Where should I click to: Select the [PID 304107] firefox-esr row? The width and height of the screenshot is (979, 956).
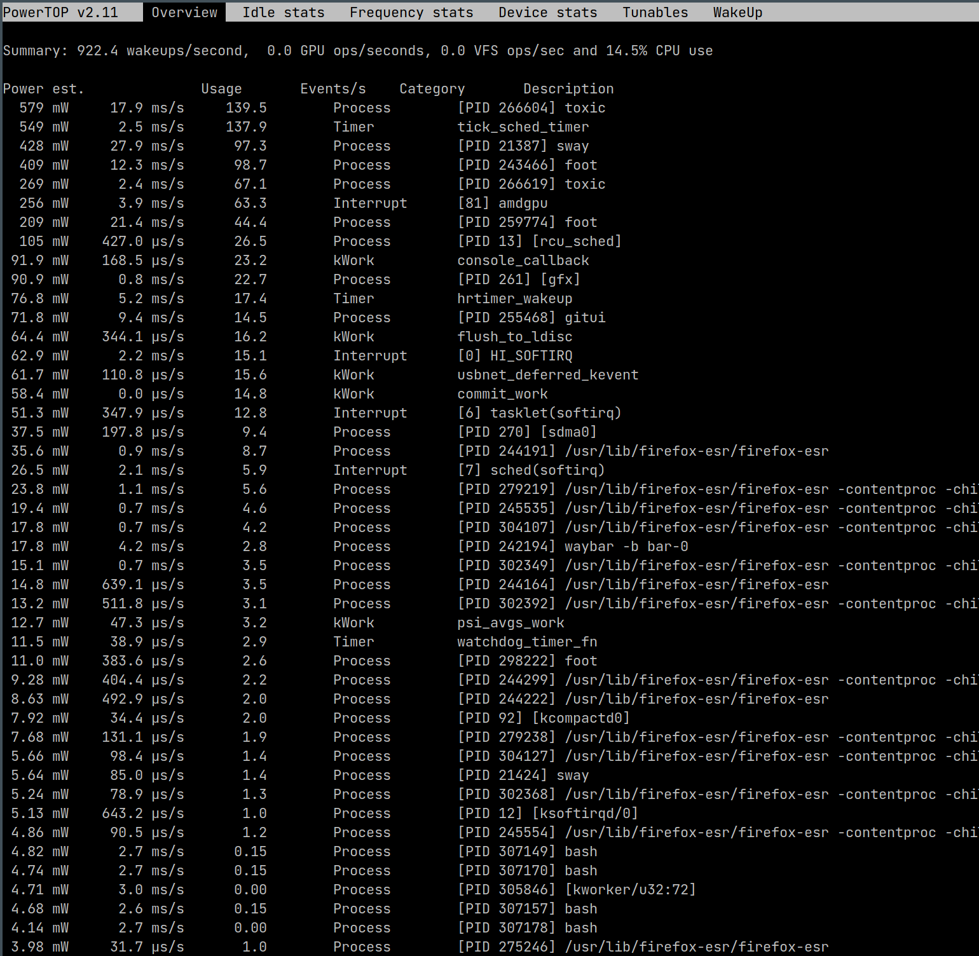(x=489, y=528)
